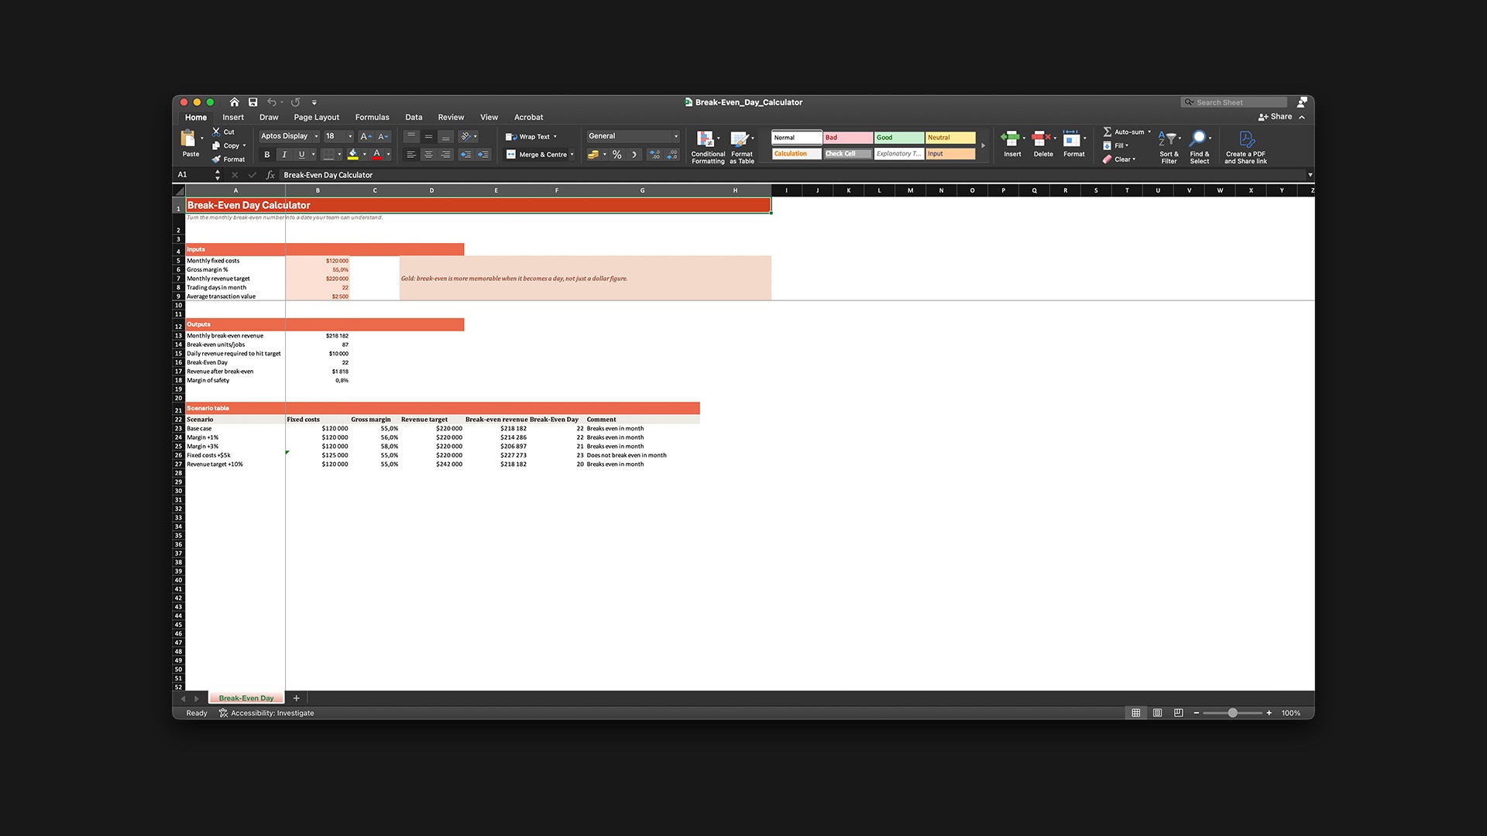Click the Create a PDF and Share link icon

pos(1246,139)
